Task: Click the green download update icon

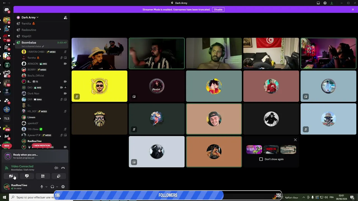Action: tap(332, 3)
